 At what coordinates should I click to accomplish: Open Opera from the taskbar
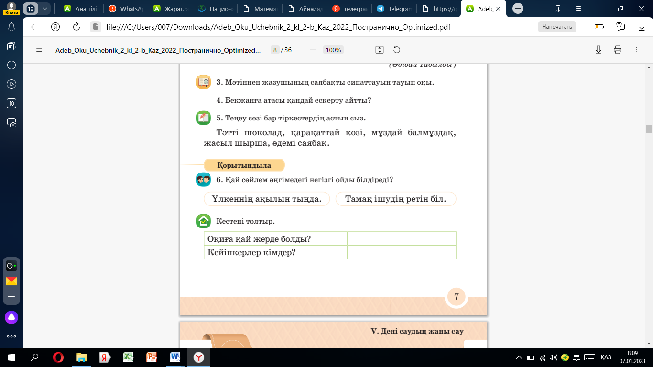click(58, 357)
